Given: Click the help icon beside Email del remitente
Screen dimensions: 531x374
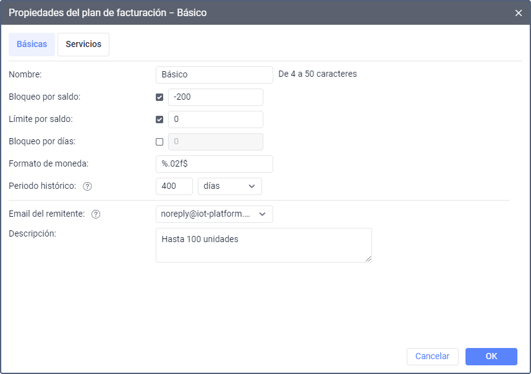Looking at the screenshot, I should pyautogui.click(x=96, y=214).
